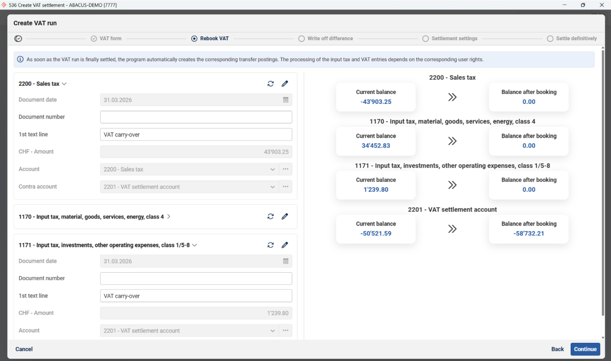The height and width of the screenshot is (361, 611).
Task: Click refresh icon for account 1170 section
Action: (x=271, y=217)
